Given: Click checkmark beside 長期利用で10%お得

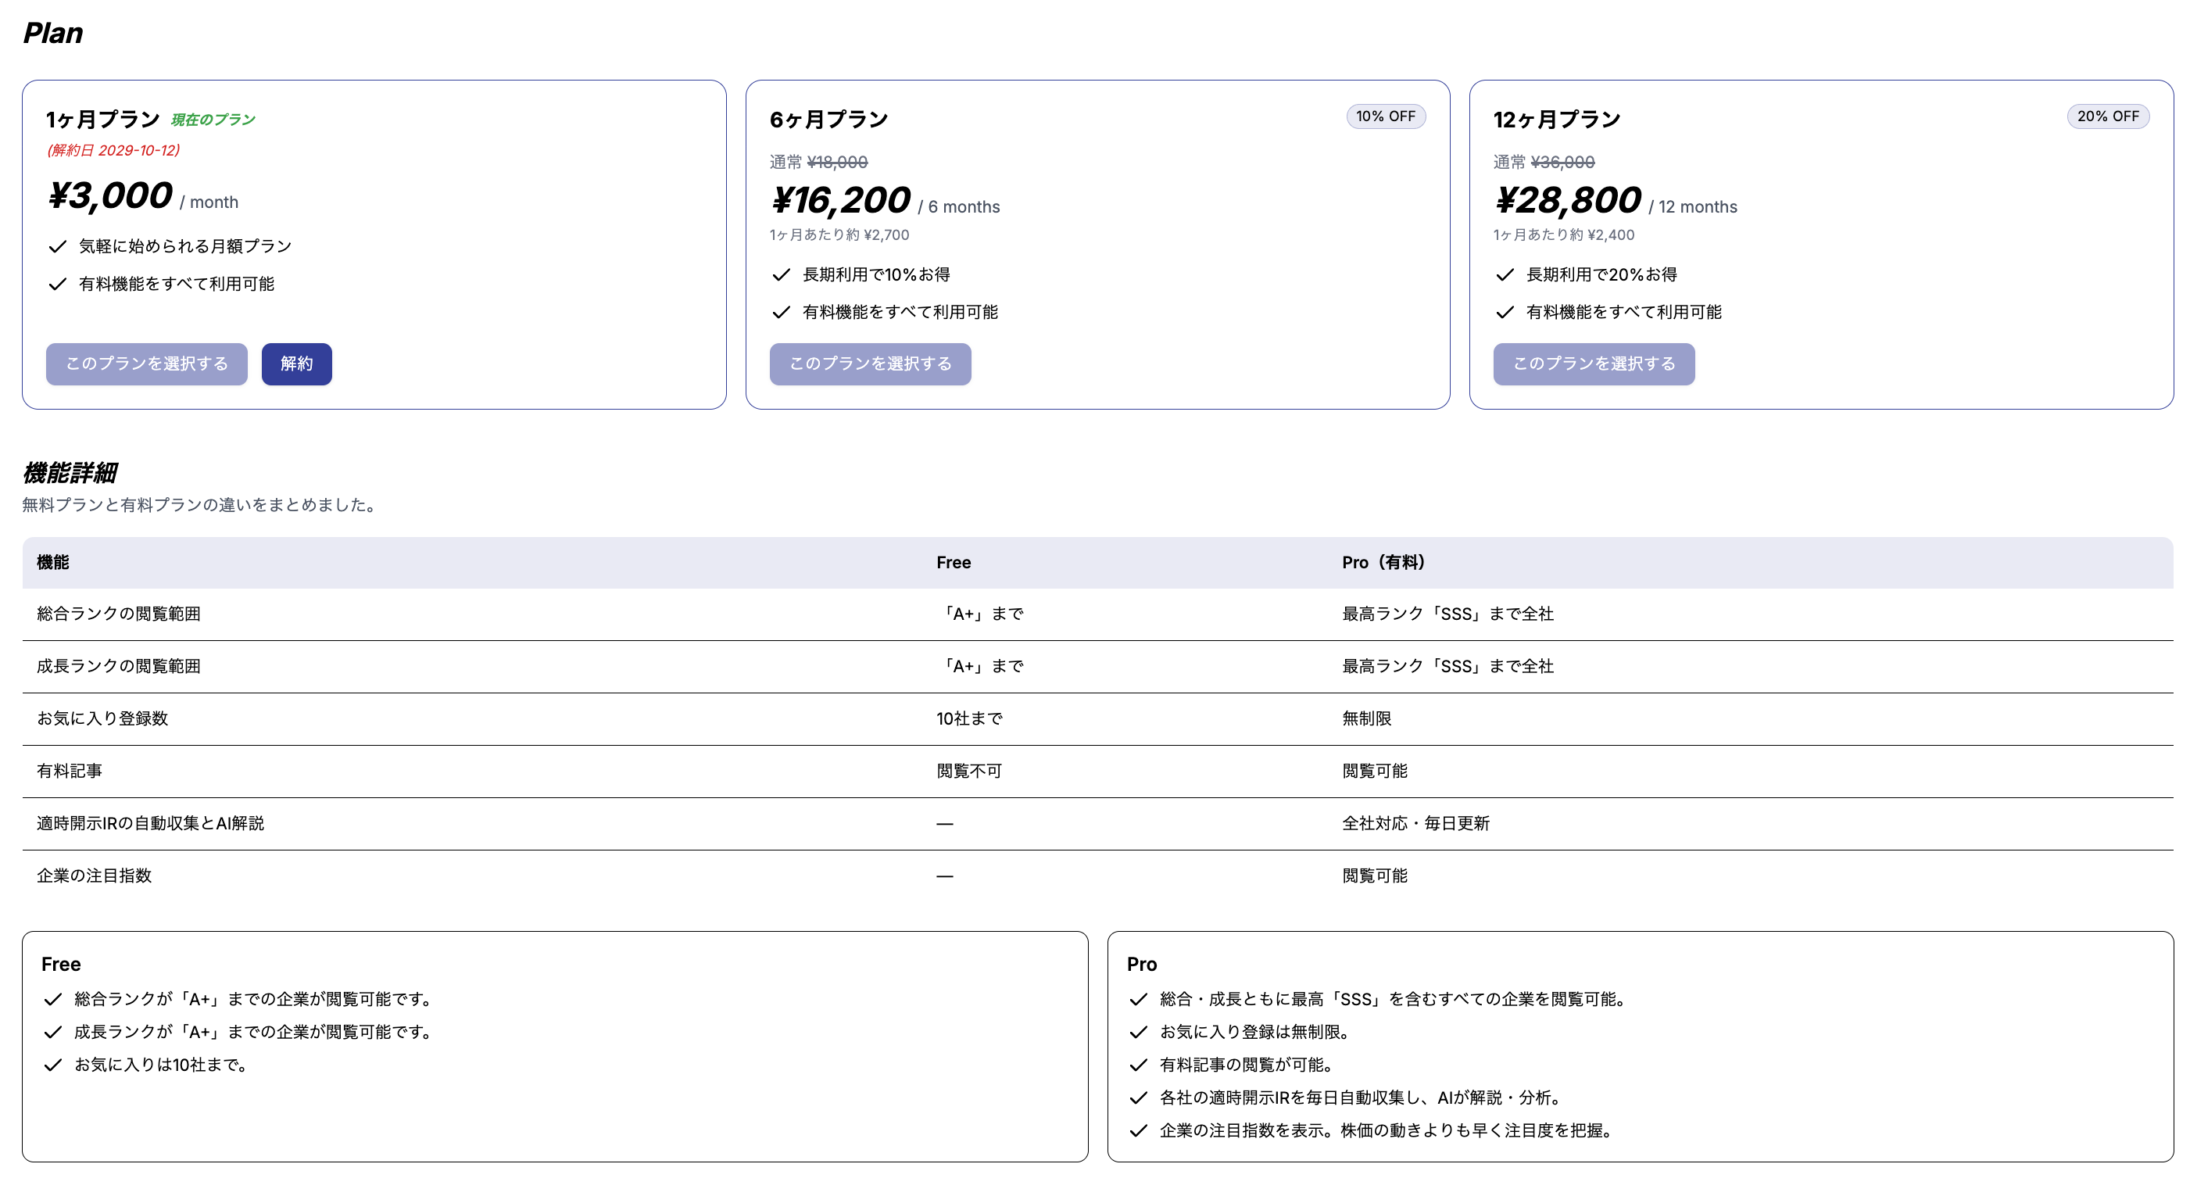Looking at the screenshot, I should tap(781, 274).
